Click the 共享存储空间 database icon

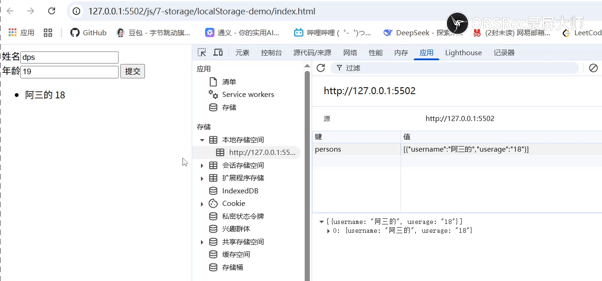point(213,242)
